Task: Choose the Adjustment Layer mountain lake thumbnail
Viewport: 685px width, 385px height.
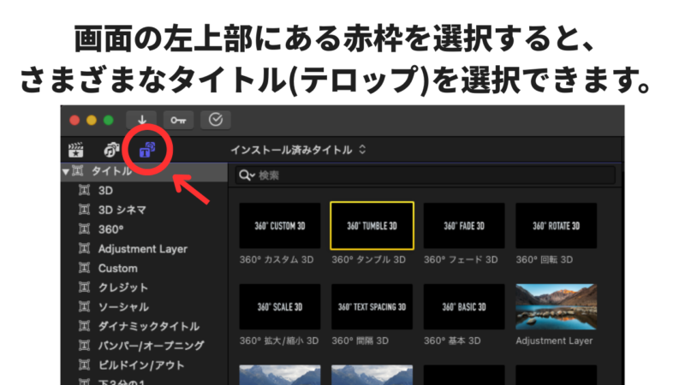Action: click(556, 307)
